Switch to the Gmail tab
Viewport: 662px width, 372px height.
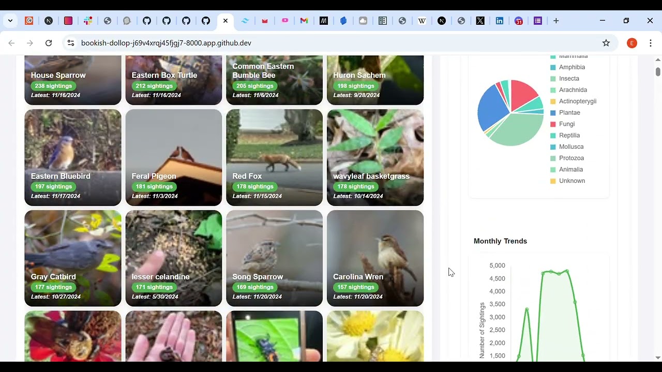[x=304, y=21]
